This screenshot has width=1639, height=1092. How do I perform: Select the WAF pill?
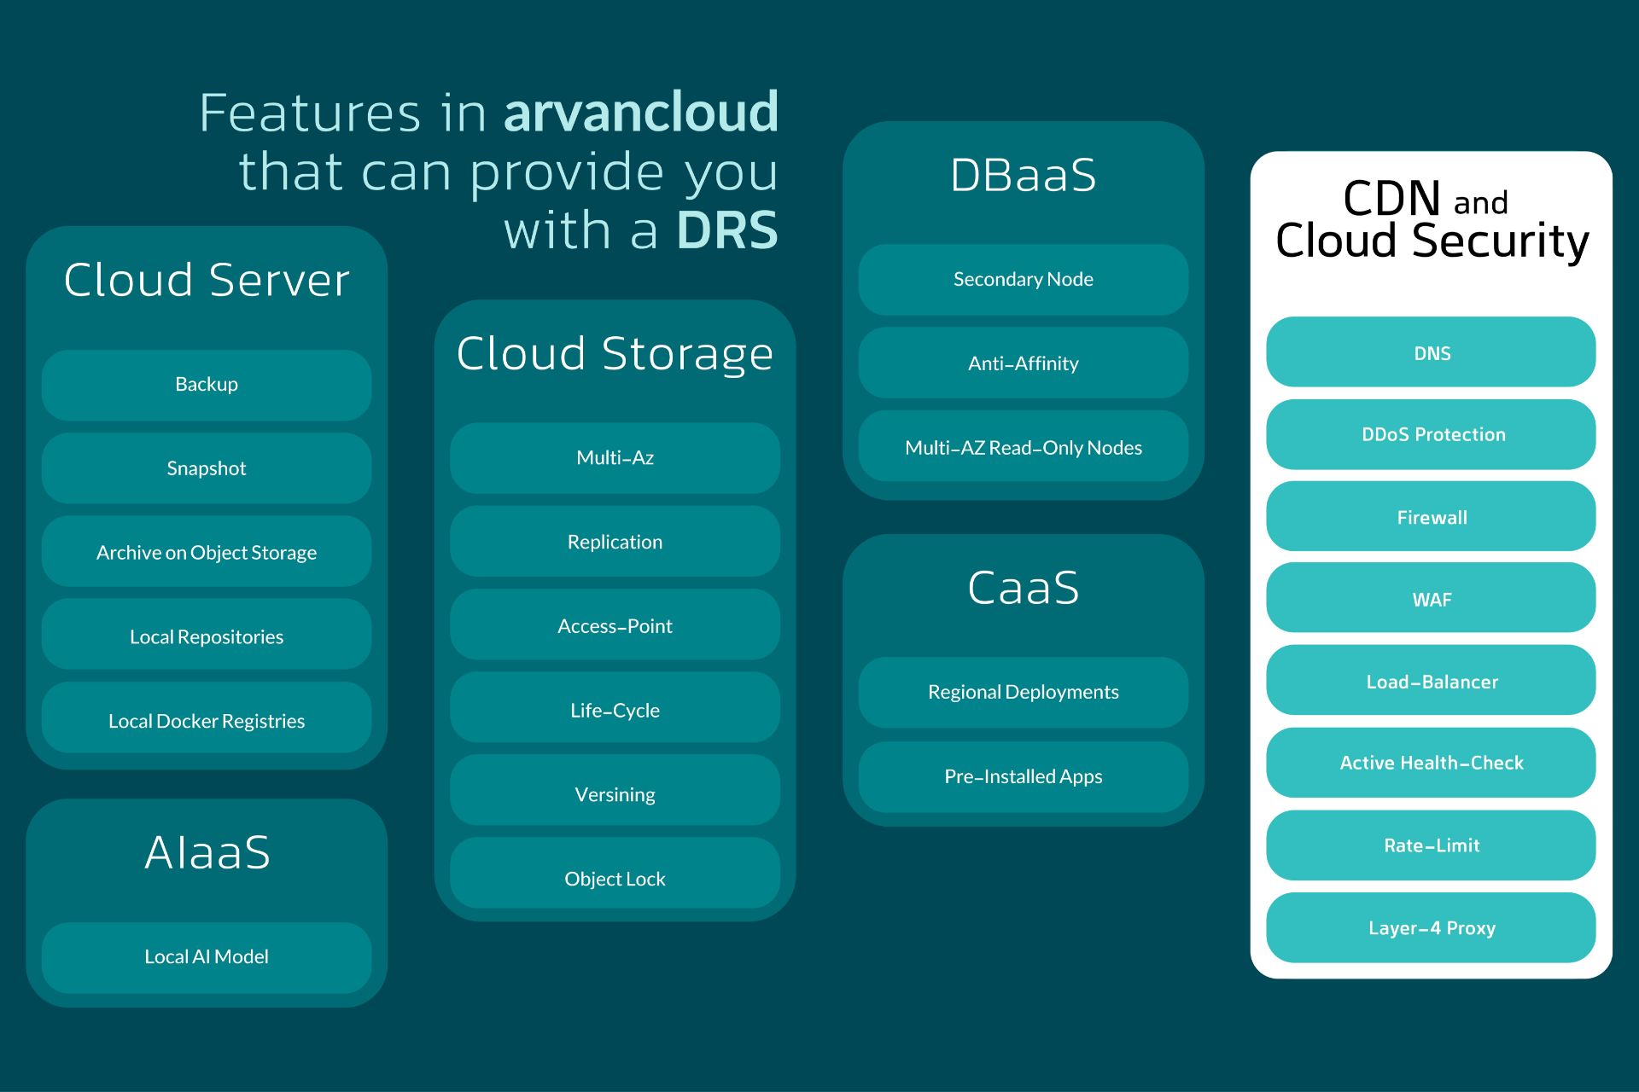click(x=1431, y=599)
